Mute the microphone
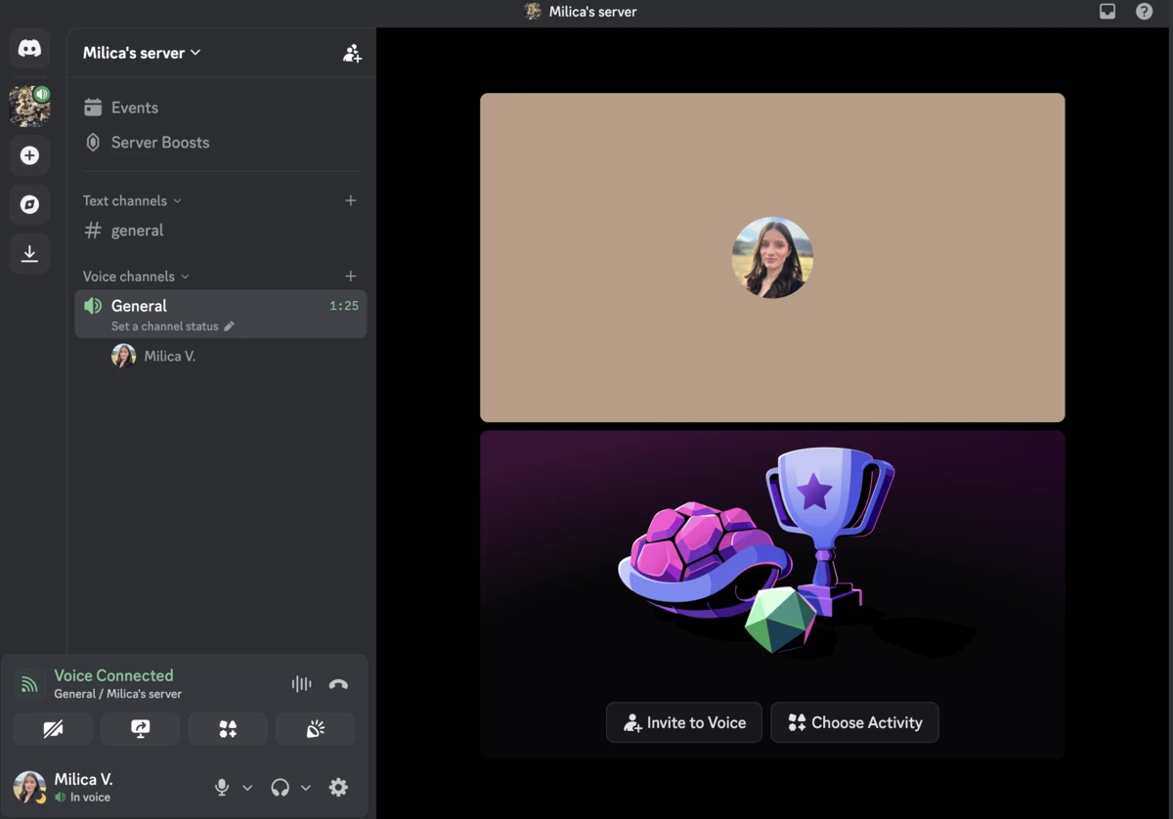Screen dimensions: 1173x819 (221, 787)
